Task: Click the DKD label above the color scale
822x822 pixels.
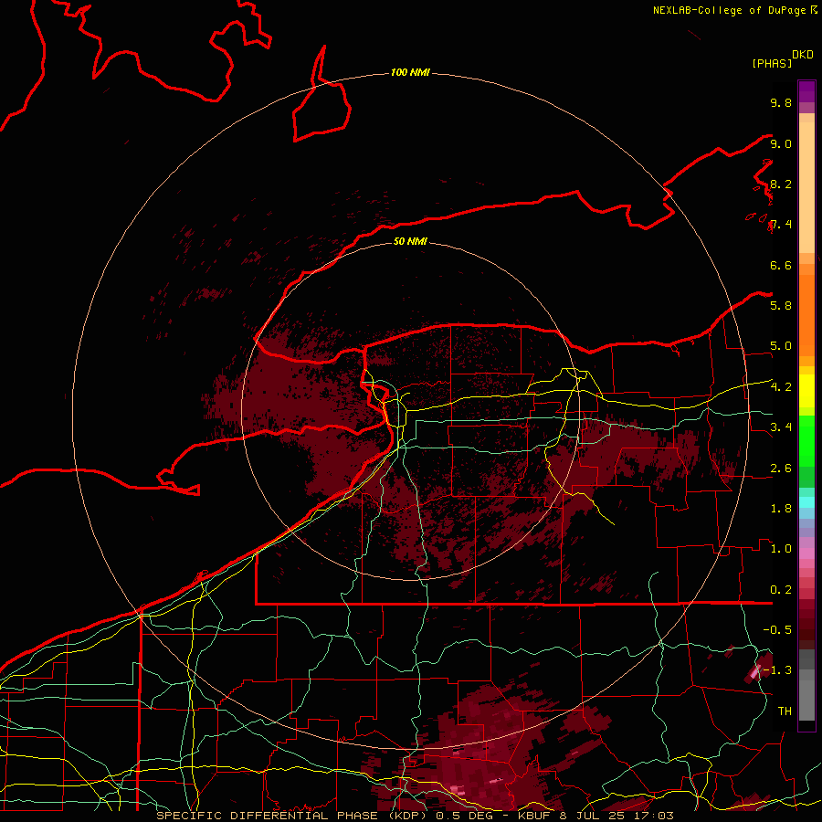Action: pos(802,55)
